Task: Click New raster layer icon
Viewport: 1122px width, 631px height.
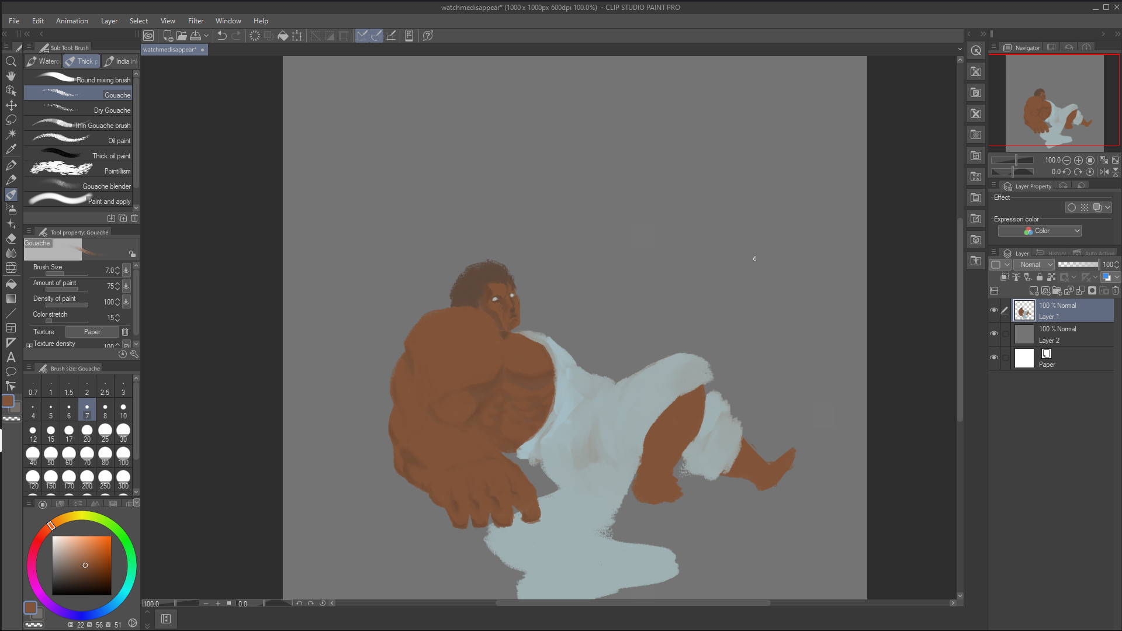Action: point(1034,290)
